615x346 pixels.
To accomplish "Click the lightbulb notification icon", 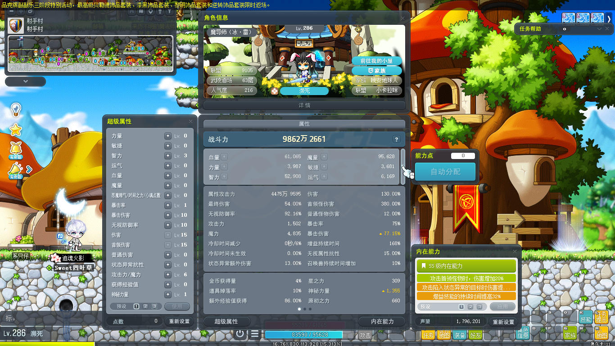I will click(16, 109).
